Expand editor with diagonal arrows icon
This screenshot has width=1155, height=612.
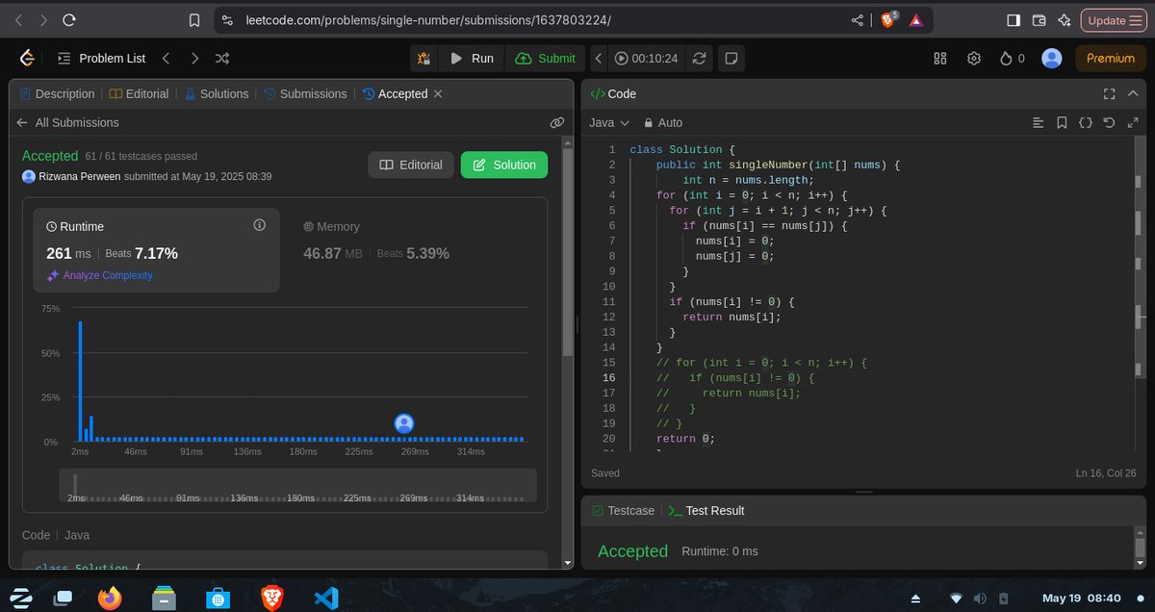pos(1131,122)
